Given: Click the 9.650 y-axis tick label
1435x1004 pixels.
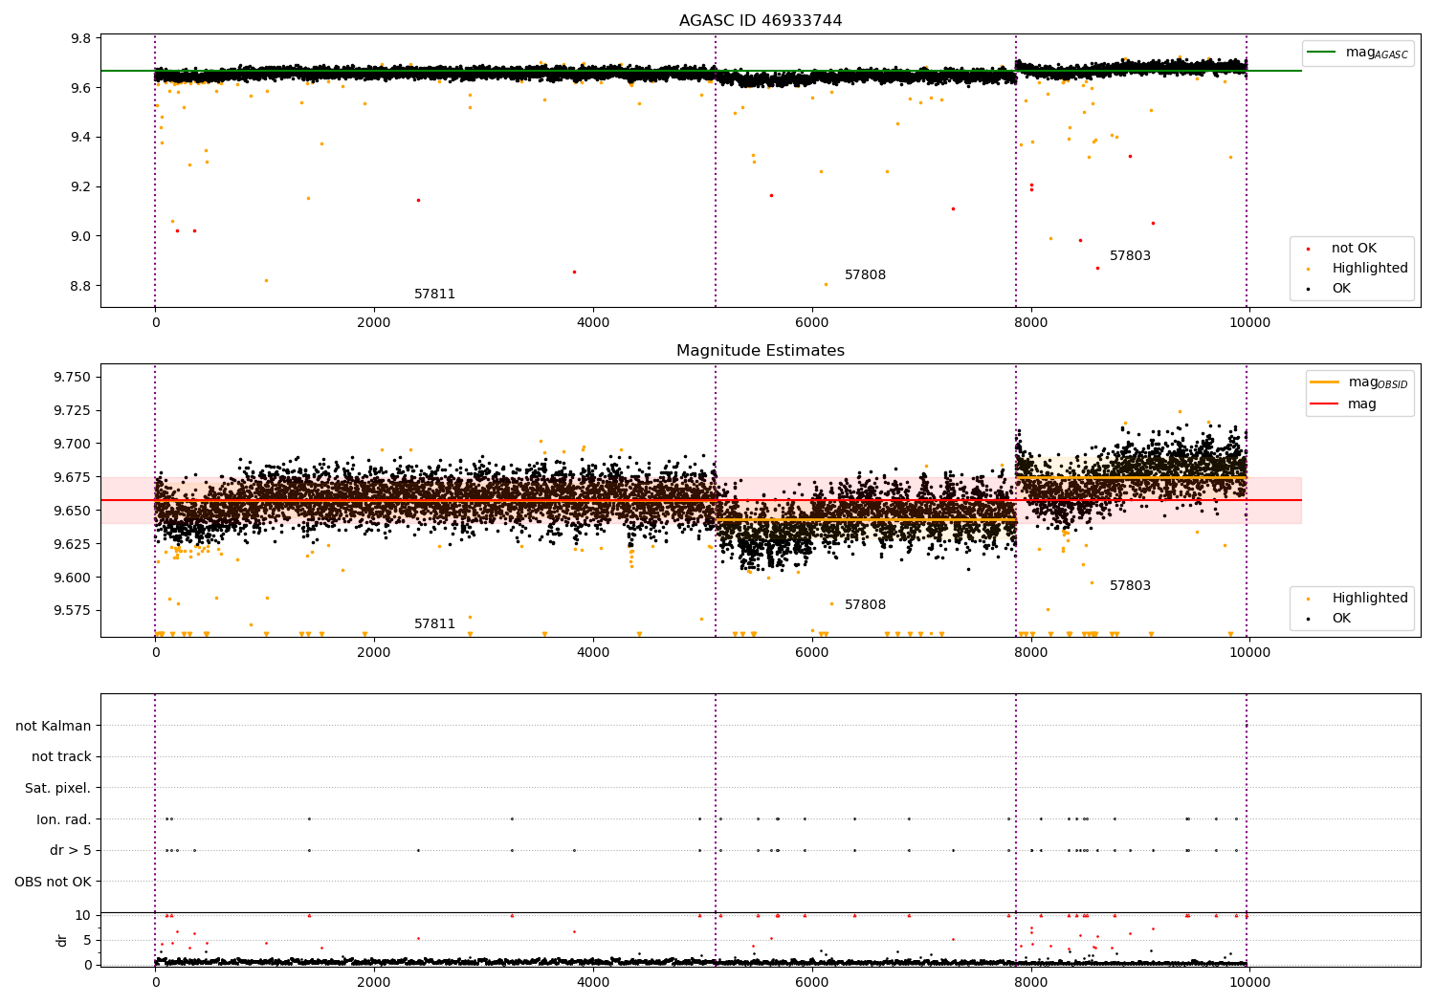Looking at the screenshot, I should (73, 512).
